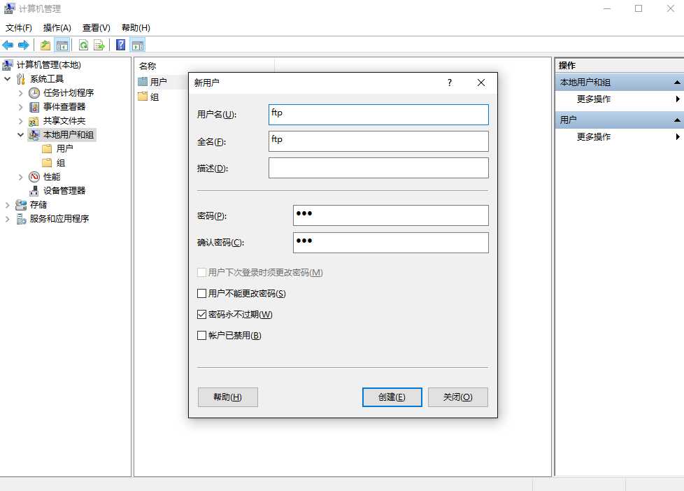Screen dimensions: 684x491
Task: Click the 创建(E) button
Action: pos(392,397)
